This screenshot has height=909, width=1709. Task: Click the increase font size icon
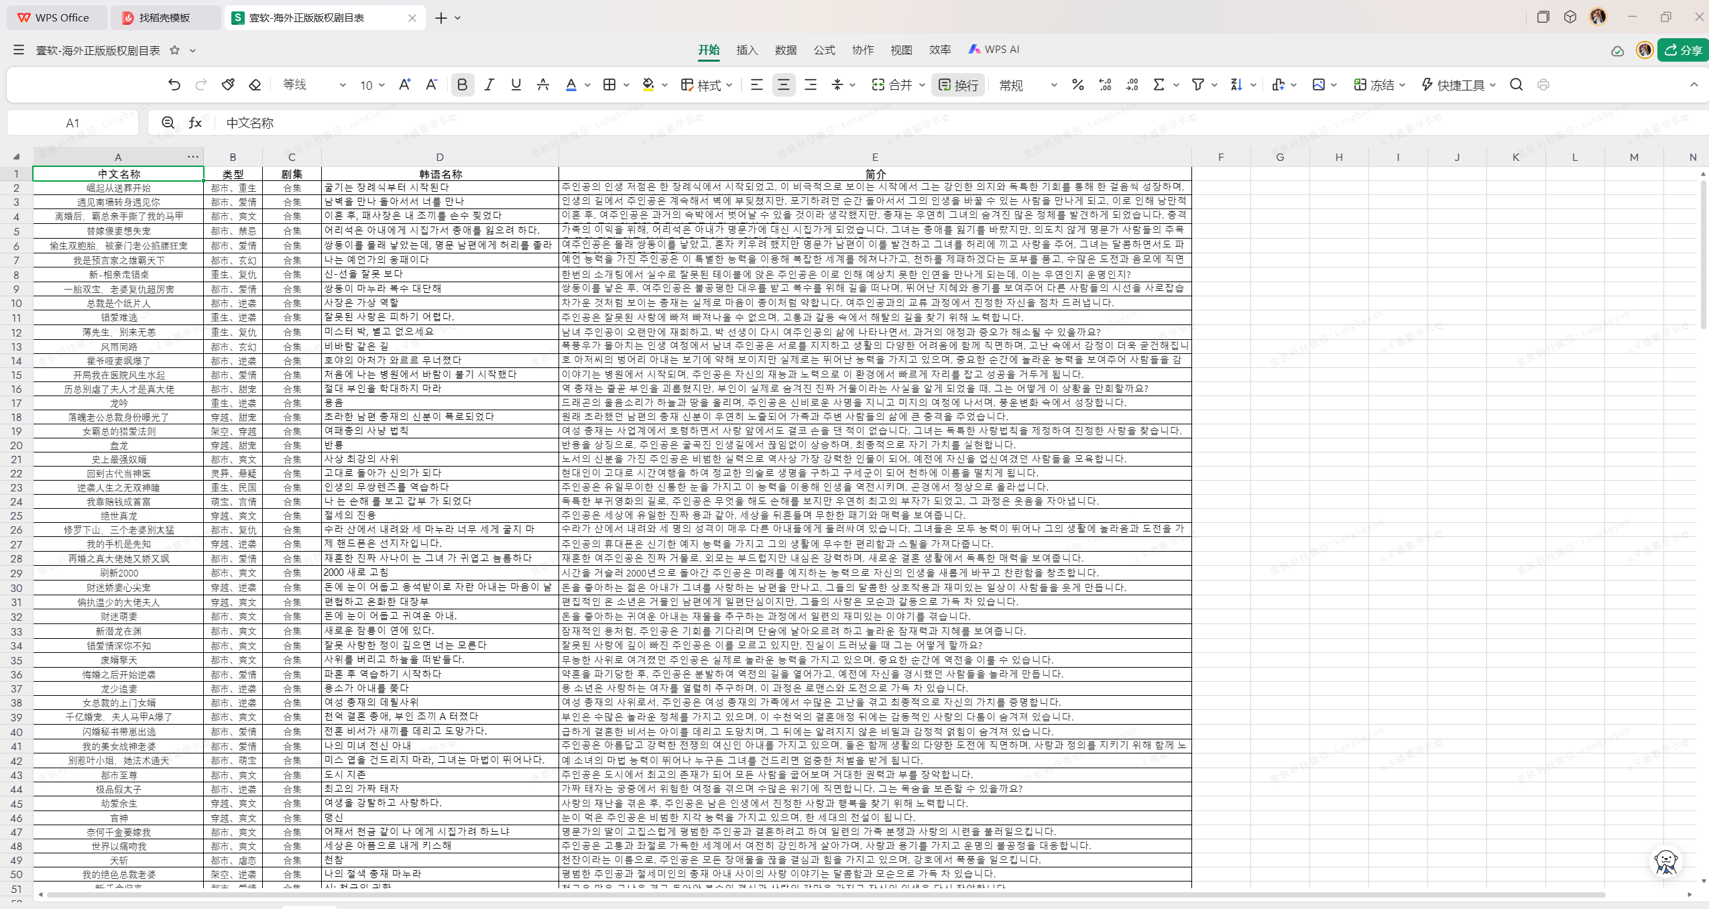404,85
